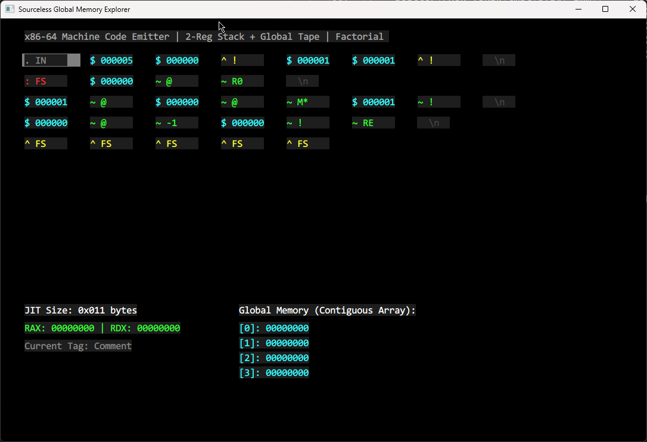Maximize the Sourceless Global Memory Explorer window
The height and width of the screenshot is (442, 647).
605,9
